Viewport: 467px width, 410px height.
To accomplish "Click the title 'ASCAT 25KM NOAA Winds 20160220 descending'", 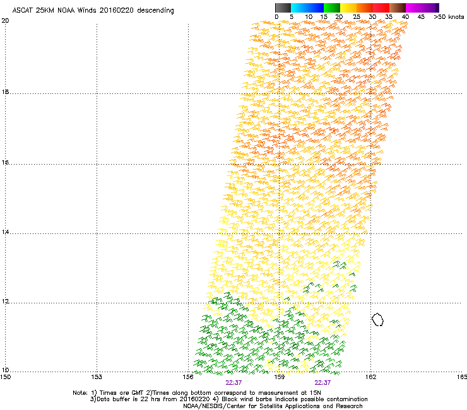I will point(93,10).
